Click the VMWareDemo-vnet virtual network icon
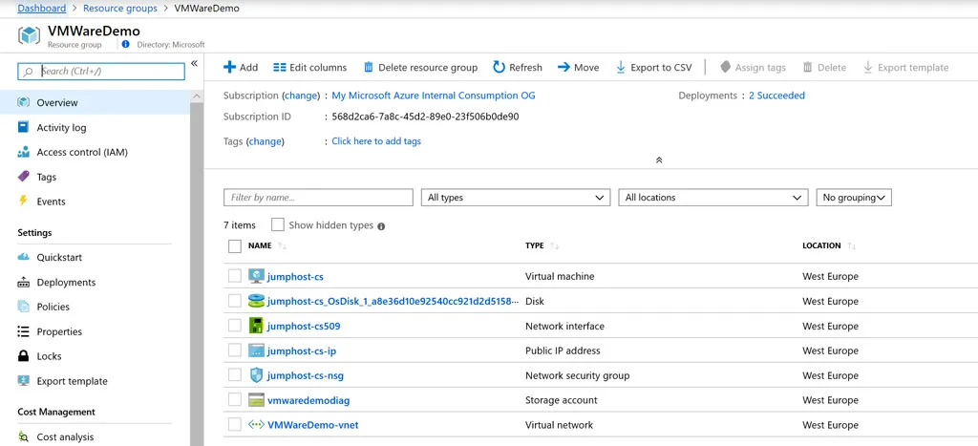The image size is (978, 446). click(x=256, y=425)
